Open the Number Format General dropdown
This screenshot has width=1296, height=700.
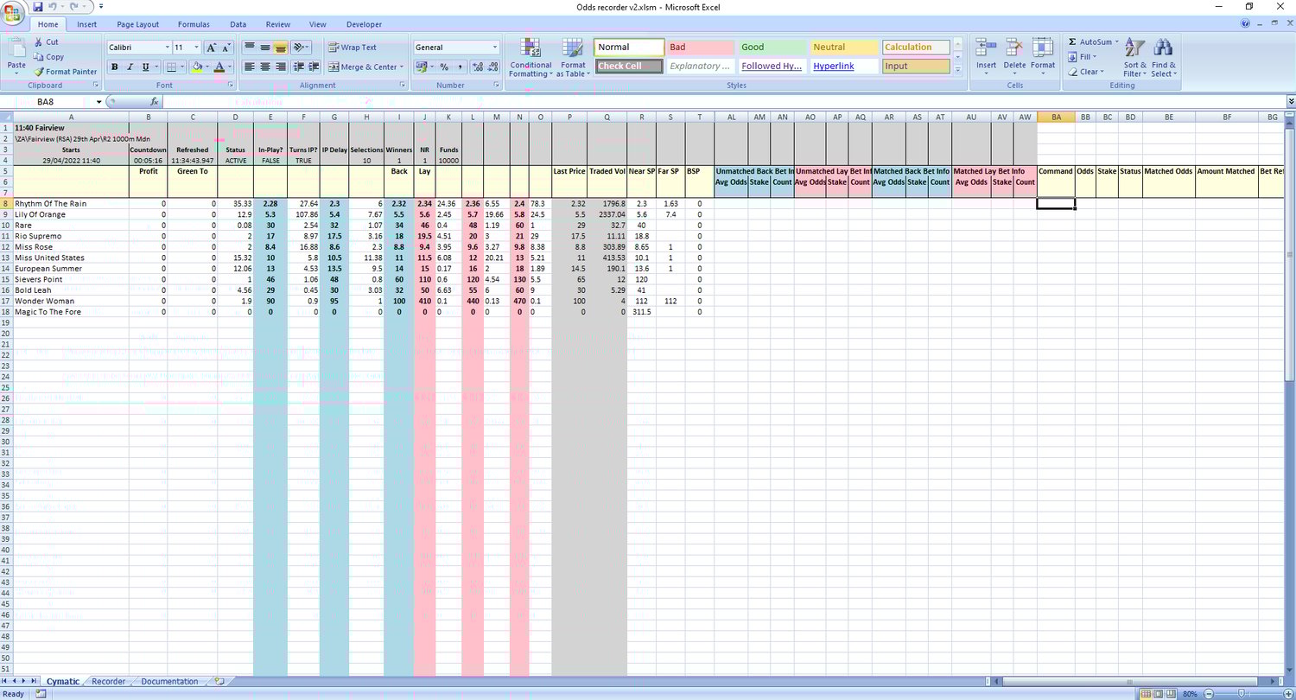click(495, 48)
